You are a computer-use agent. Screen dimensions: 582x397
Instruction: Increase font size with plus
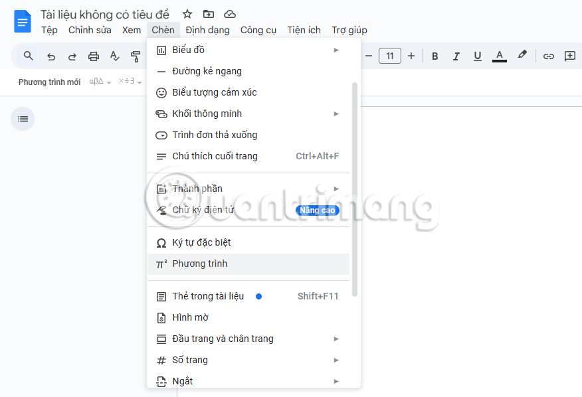[x=411, y=56]
